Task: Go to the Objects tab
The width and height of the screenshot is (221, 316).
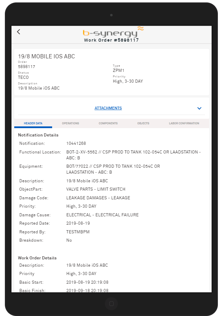Action: [143, 123]
